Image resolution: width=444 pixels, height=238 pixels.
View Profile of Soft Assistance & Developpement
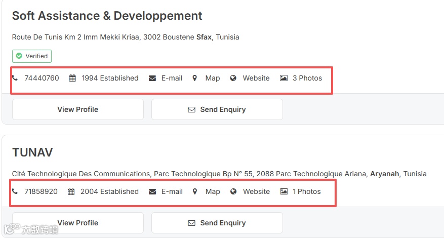pyautogui.click(x=78, y=109)
